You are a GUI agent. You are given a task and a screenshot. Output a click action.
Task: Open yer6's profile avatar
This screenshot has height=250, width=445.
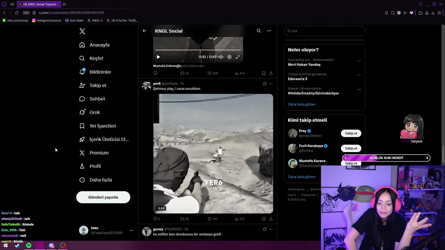pyautogui.click(x=146, y=86)
